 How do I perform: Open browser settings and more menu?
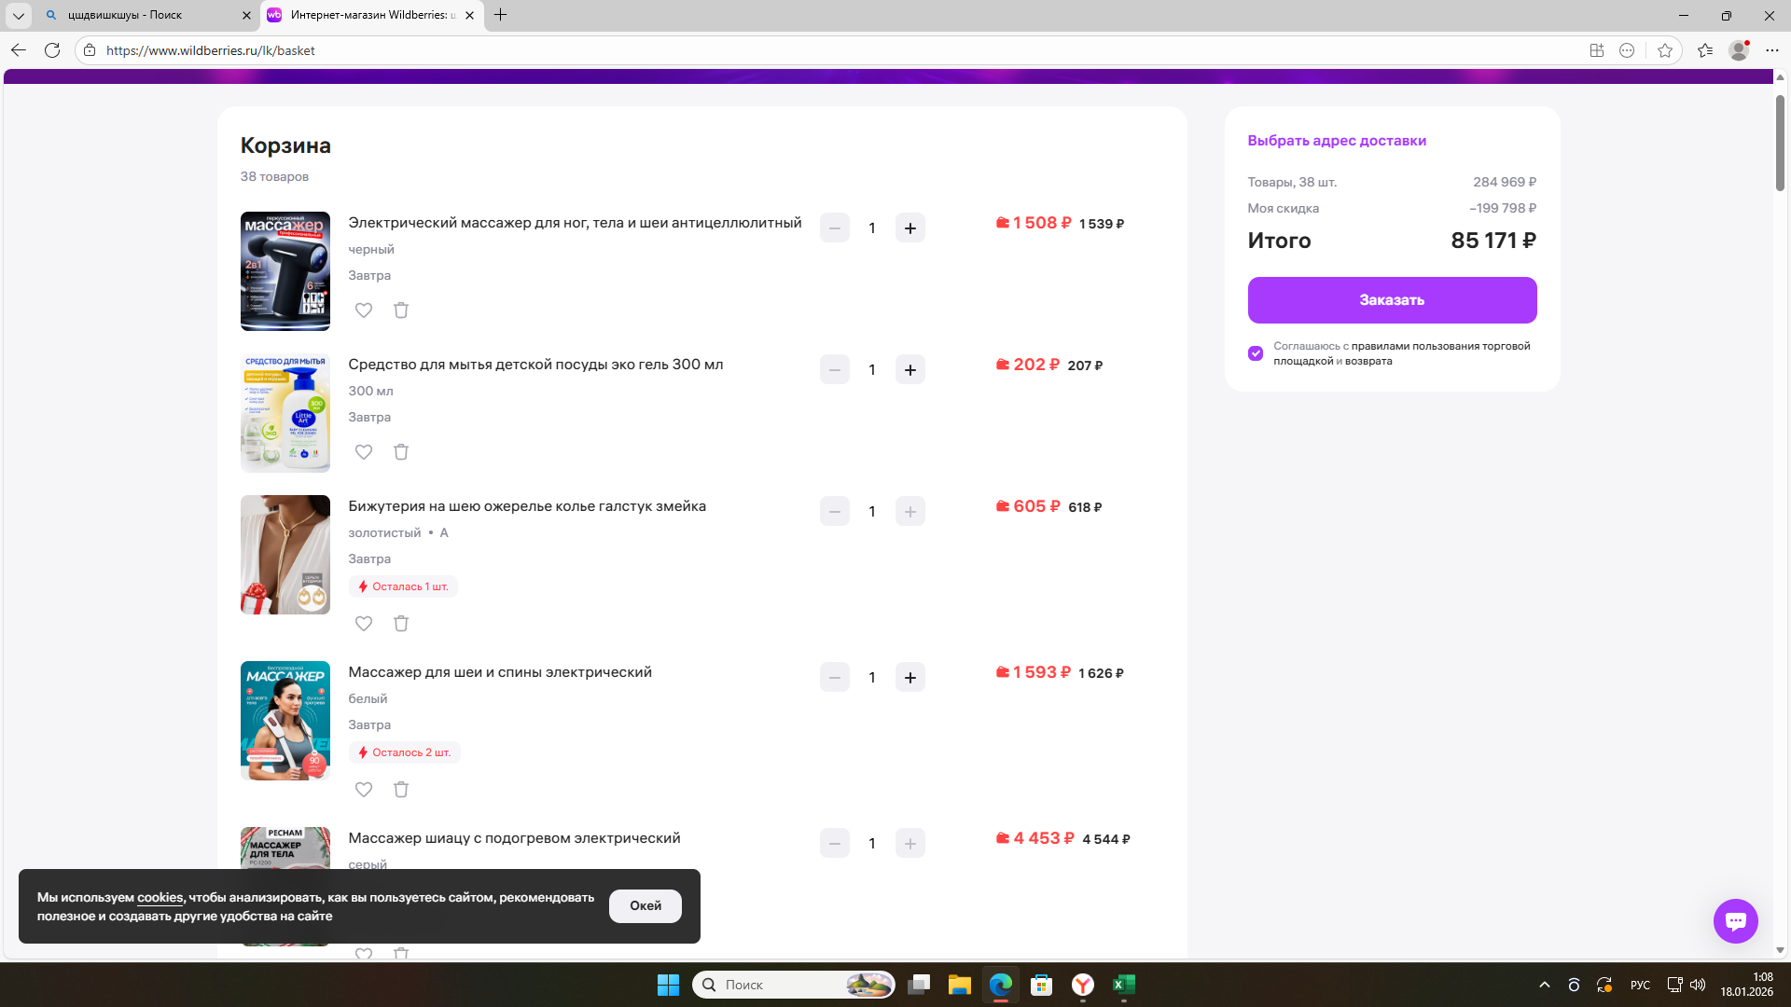(x=1772, y=50)
